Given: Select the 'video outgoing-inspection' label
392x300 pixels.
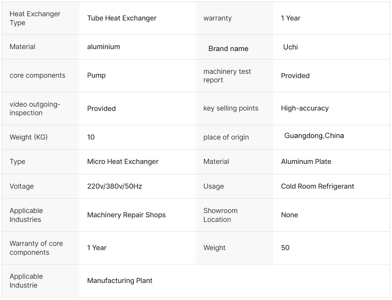Looking at the screenshot, I should point(35,109).
